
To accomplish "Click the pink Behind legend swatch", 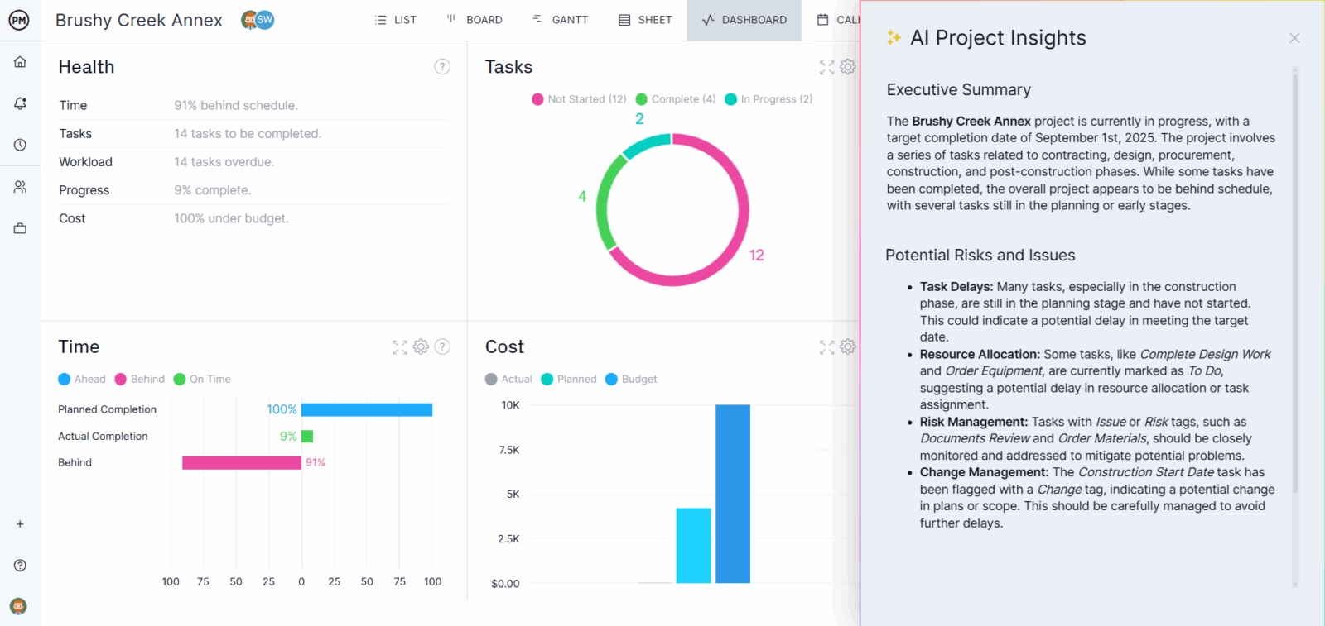I will 120,380.
